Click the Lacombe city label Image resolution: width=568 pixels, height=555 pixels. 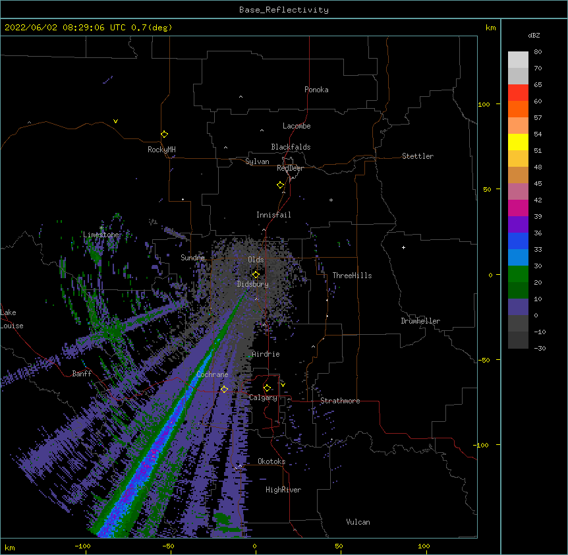tap(297, 126)
